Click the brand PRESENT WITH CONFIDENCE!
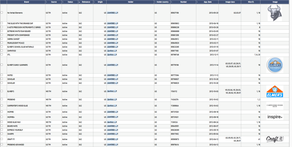Screen dimensions: 292x147 pyautogui.click(x=18, y=35)
